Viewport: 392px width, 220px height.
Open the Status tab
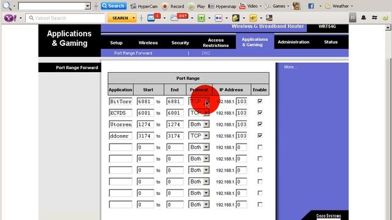coord(331,42)
